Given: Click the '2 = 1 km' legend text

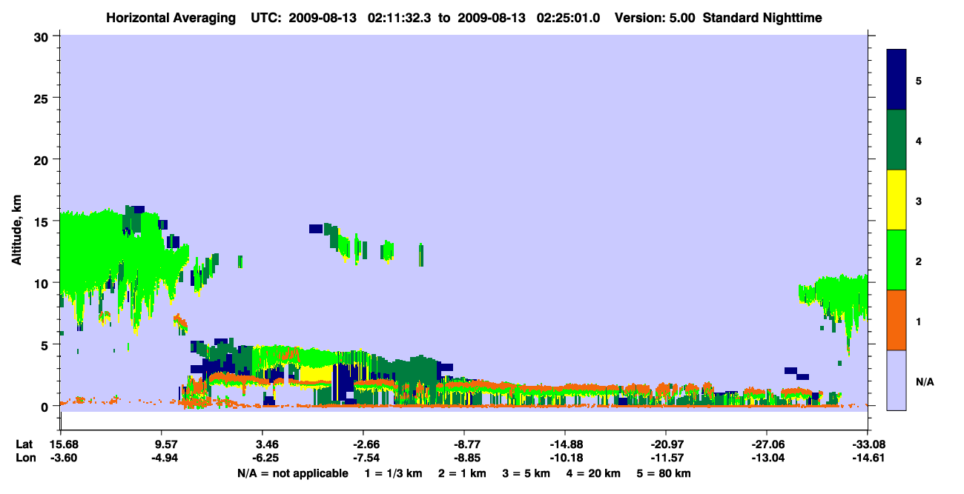Looking at the screenshot, I should coord(463,473).
